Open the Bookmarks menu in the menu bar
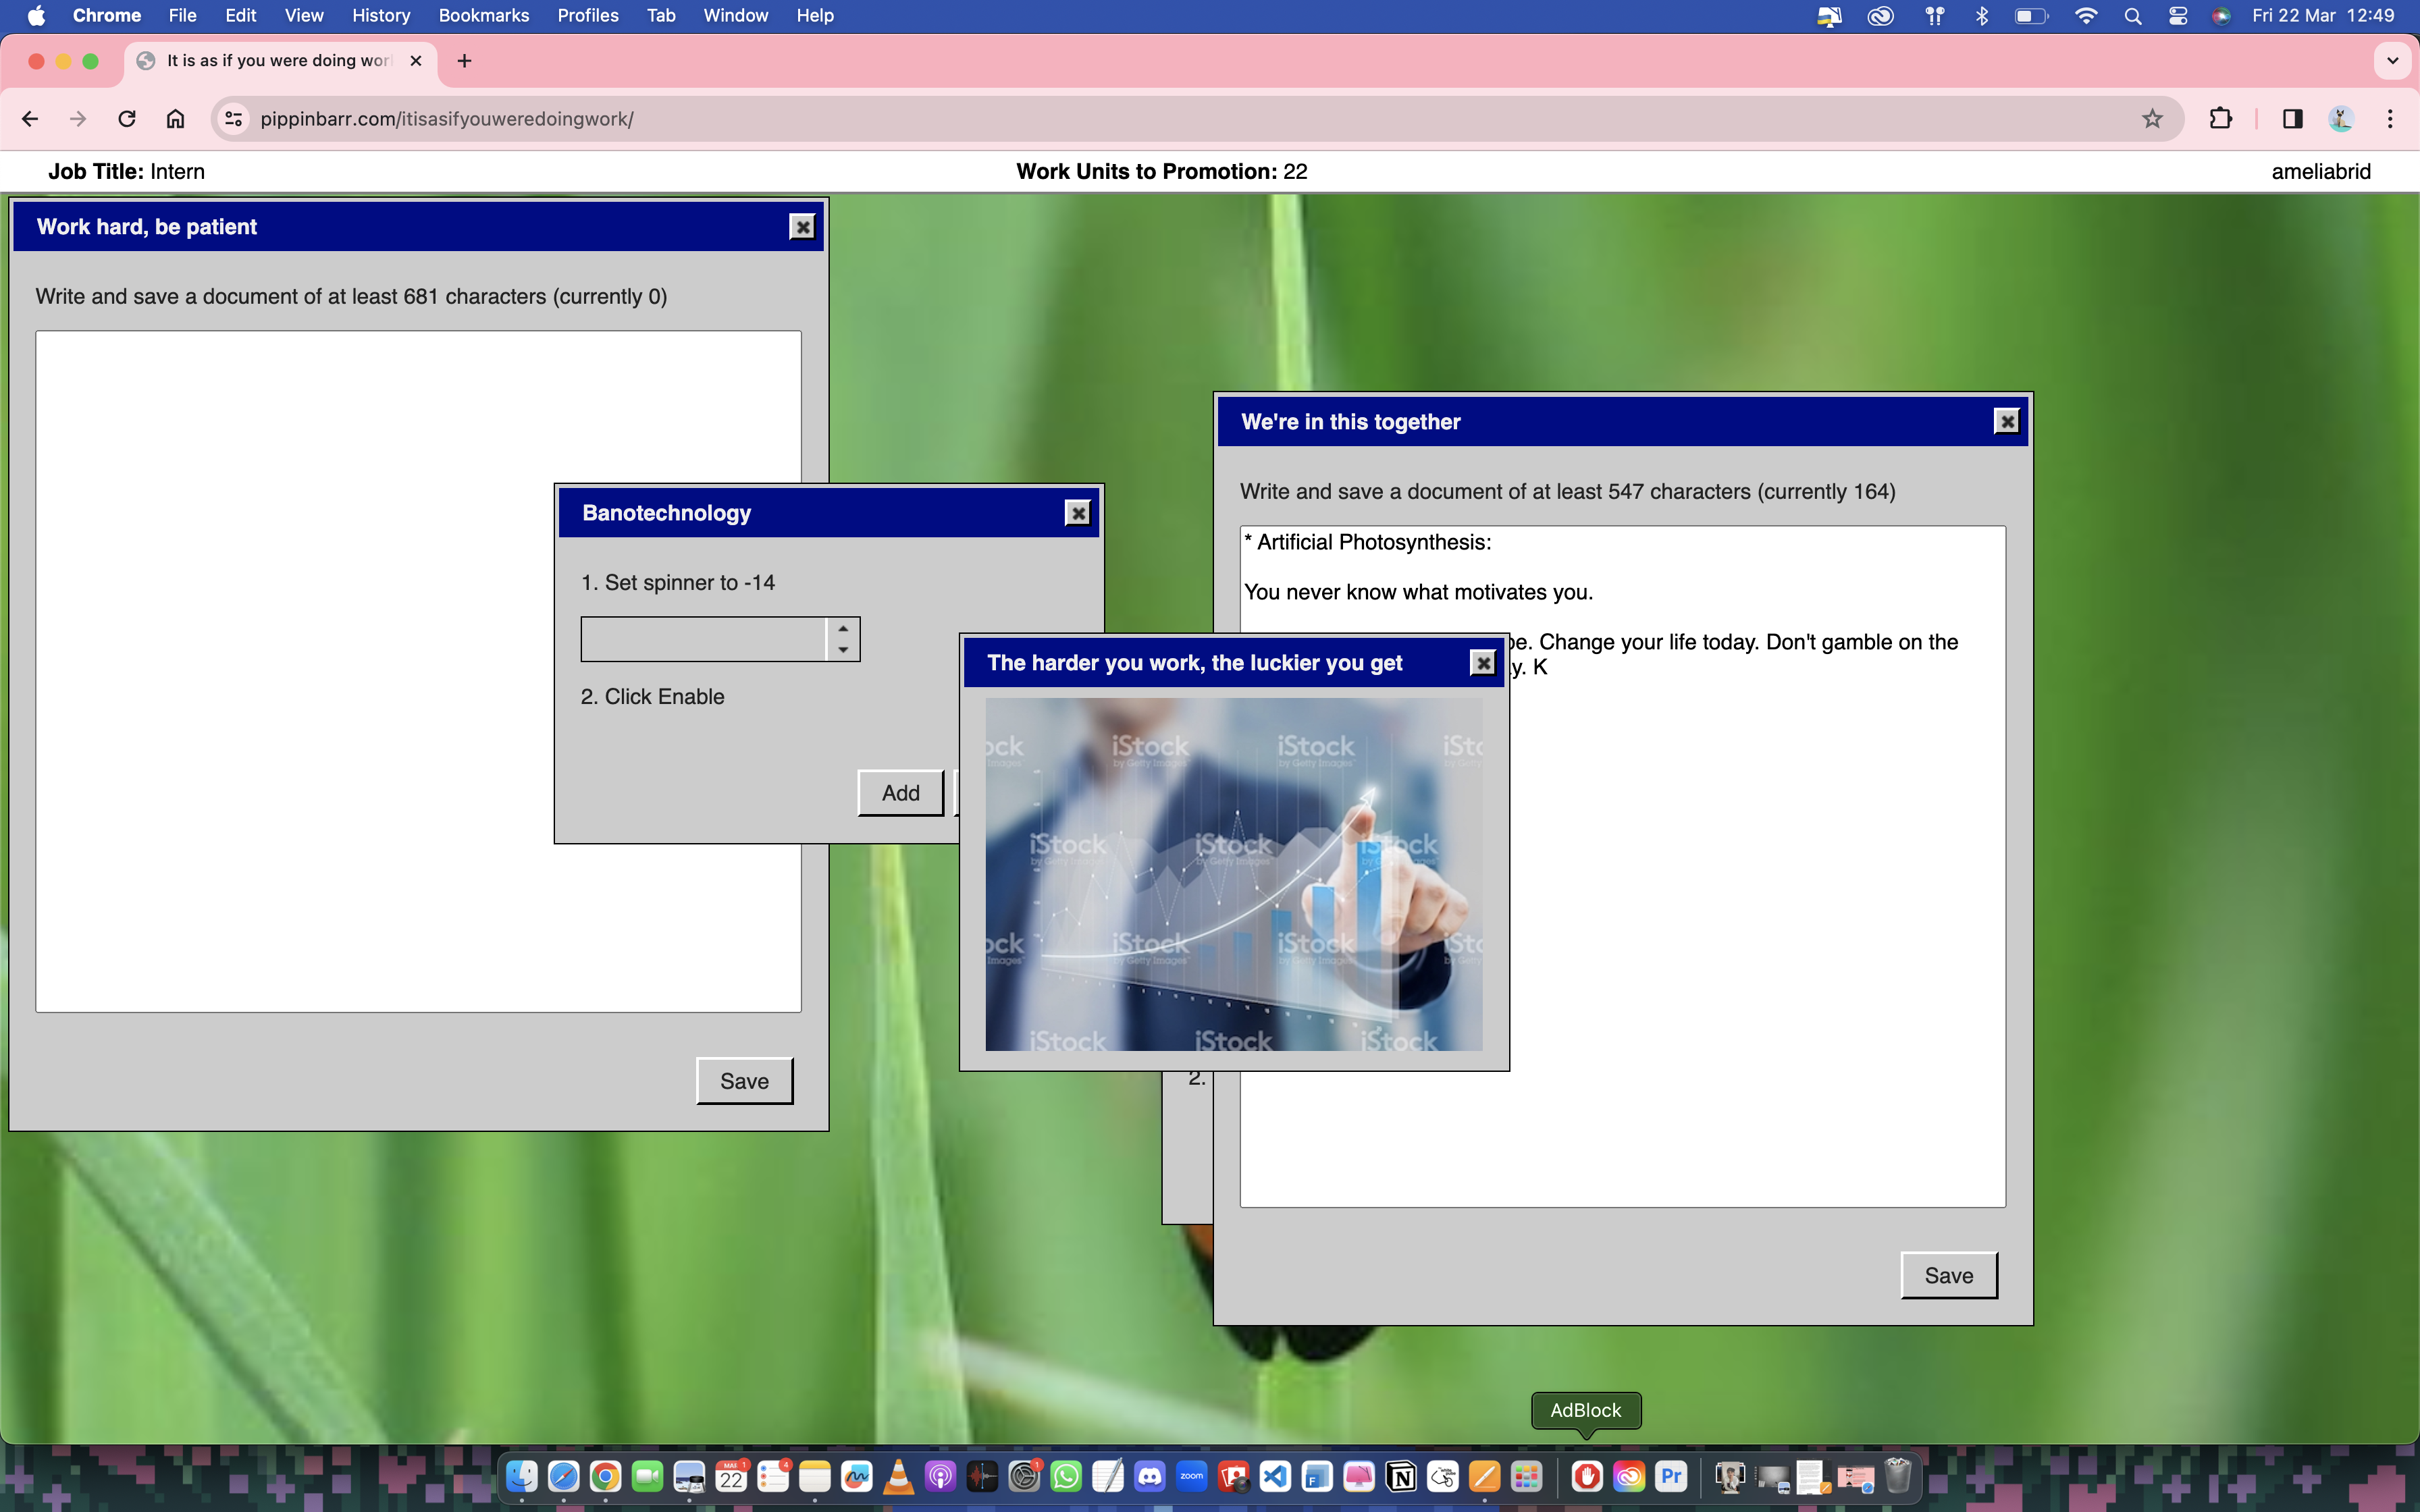2420x1512 pixels. point(483,15)
